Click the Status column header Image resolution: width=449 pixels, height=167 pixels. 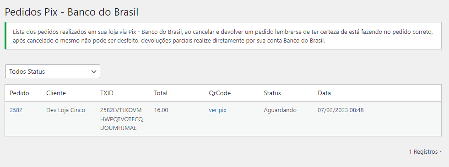click(272, 93)
